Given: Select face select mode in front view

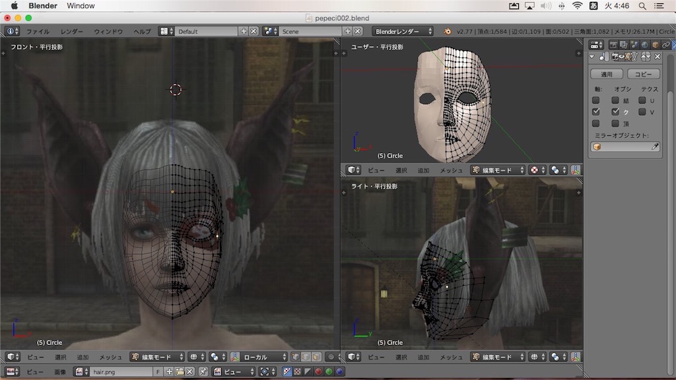Looking at the screenshot, I should [316, 357].
